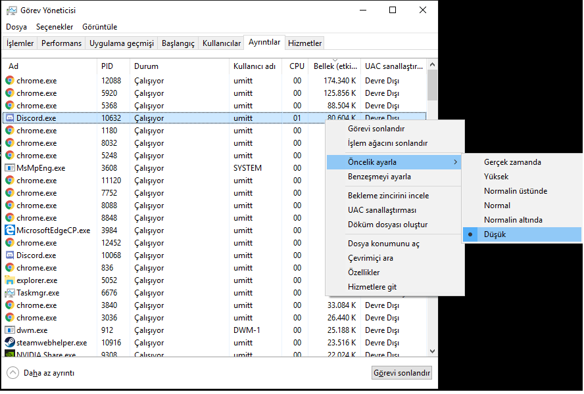Click chrome icon in PID 5920 row
The width and height of the screenshot is (584, 394).
point(10,93)
